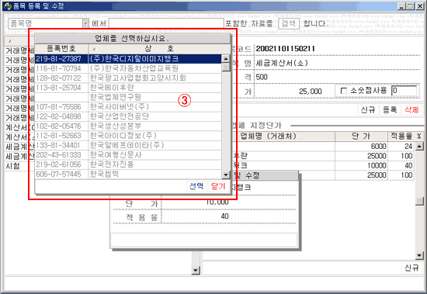Screen dimensions: 427x294
Task: Select row (주)한국디지털이미지뱅크
Action: click(x=129, y=59)
